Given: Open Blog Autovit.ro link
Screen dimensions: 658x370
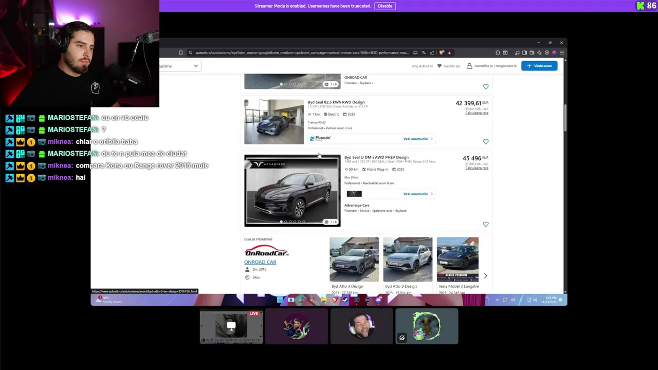Looking at the screenshot, I should pyautogui.click(x=422, y=66).
